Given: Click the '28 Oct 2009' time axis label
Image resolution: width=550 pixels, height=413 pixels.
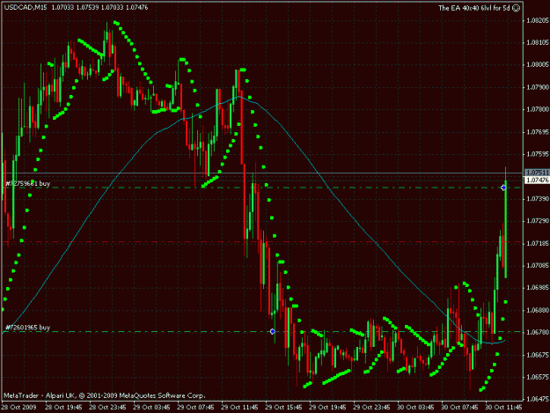Looking at the screenshot, I should (x=19, y=407).
